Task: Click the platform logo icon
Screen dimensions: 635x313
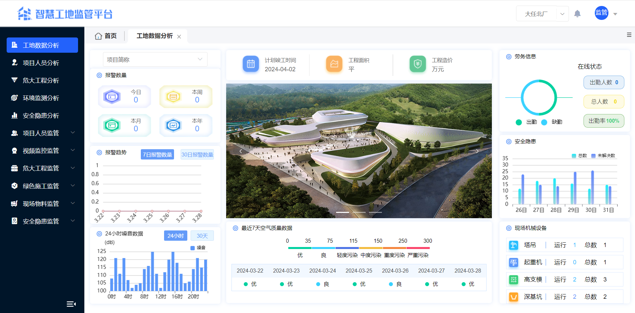Action: tap(24, 14)
